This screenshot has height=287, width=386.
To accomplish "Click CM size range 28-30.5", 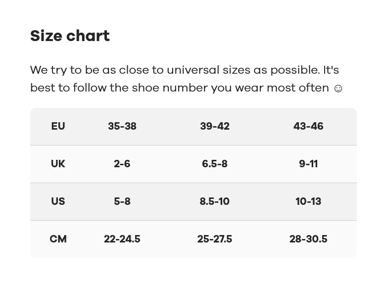I will tap(308, 239).
